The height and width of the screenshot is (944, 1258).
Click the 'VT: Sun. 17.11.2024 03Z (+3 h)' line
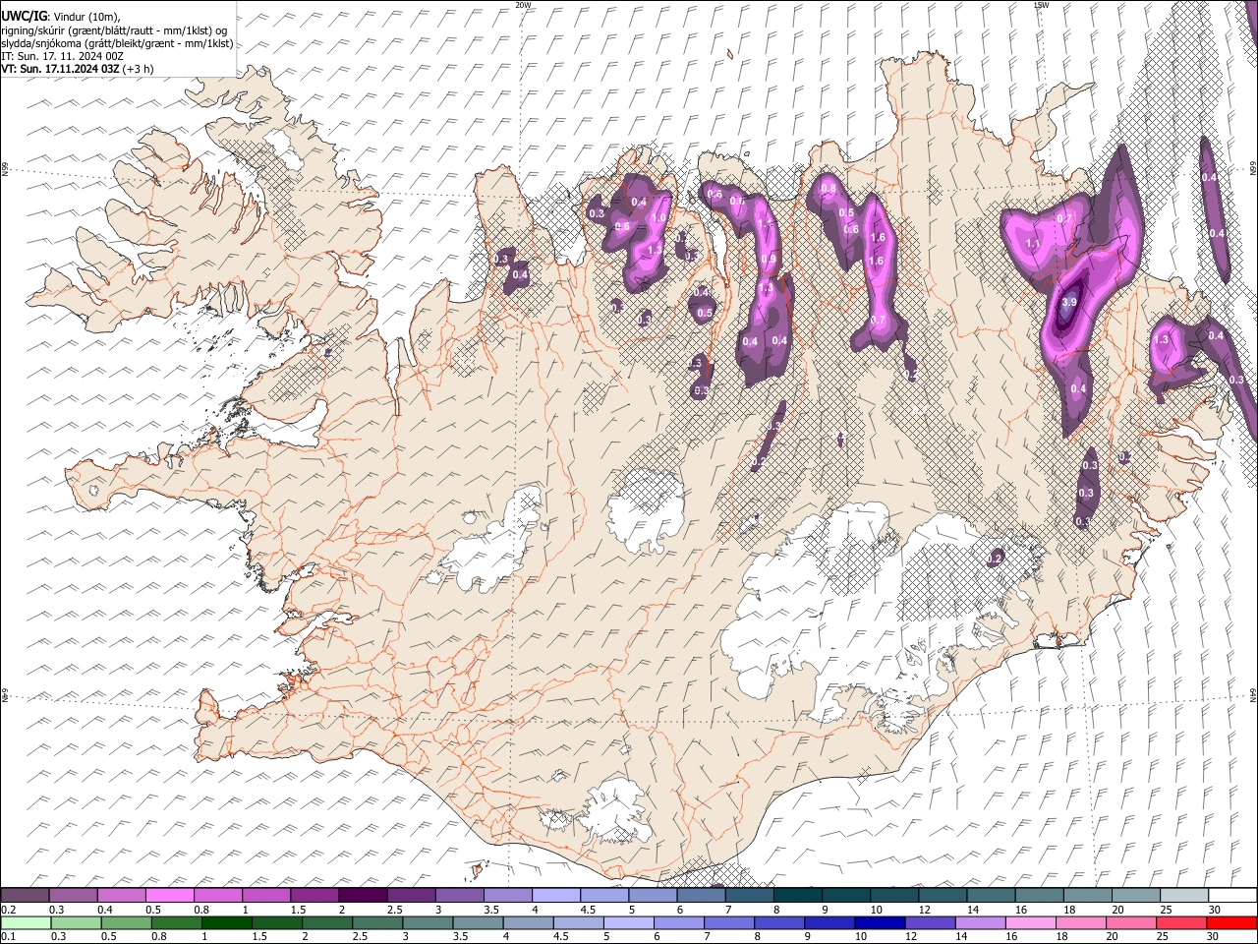tap(77, 69)
